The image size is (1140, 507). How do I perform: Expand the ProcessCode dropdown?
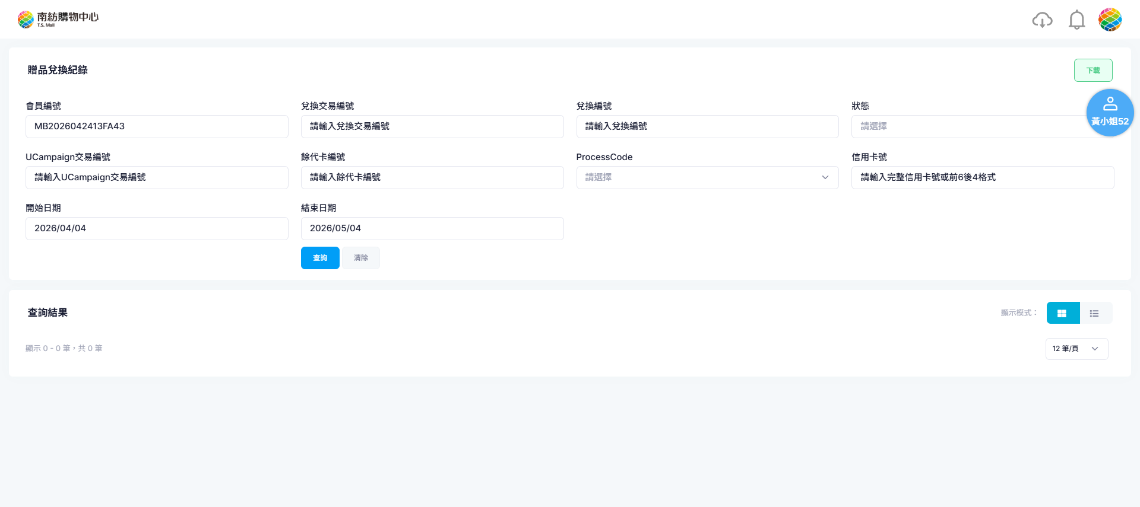point(707,177)
